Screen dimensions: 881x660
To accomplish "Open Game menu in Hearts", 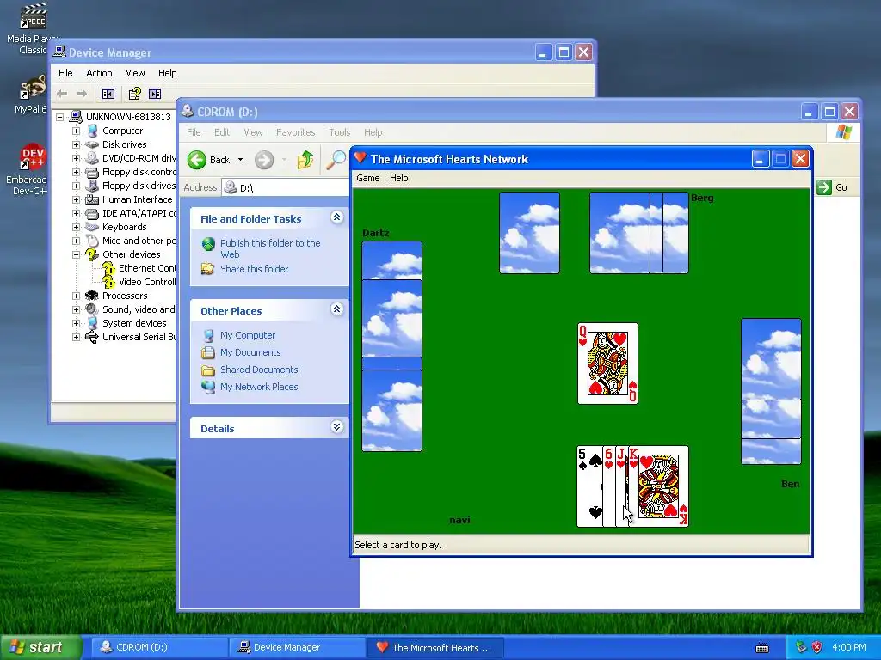I will coord(368,178).
